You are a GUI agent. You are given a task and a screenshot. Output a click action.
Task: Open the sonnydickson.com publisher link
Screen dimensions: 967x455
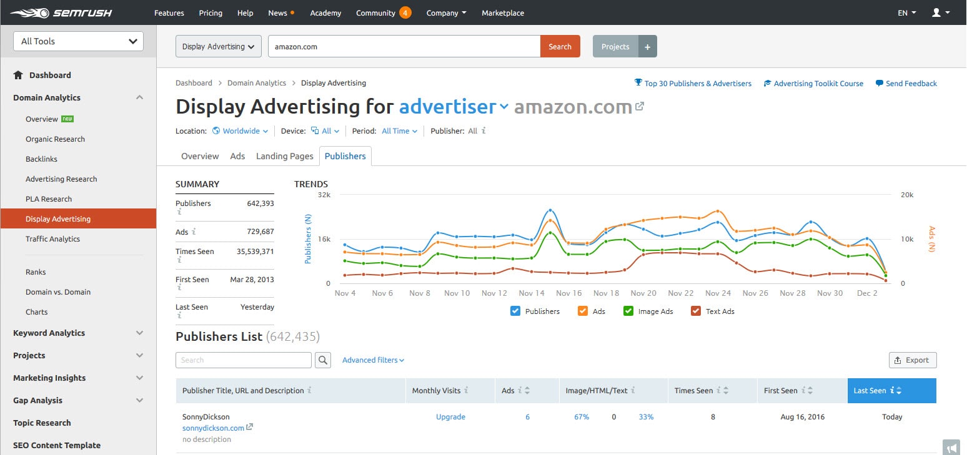(x=213, y=428)
